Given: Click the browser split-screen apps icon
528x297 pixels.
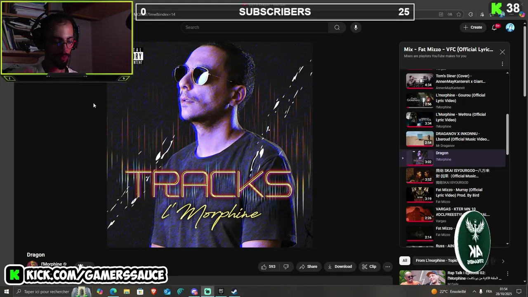Looking at the screenshot, I should click(441, 14).
